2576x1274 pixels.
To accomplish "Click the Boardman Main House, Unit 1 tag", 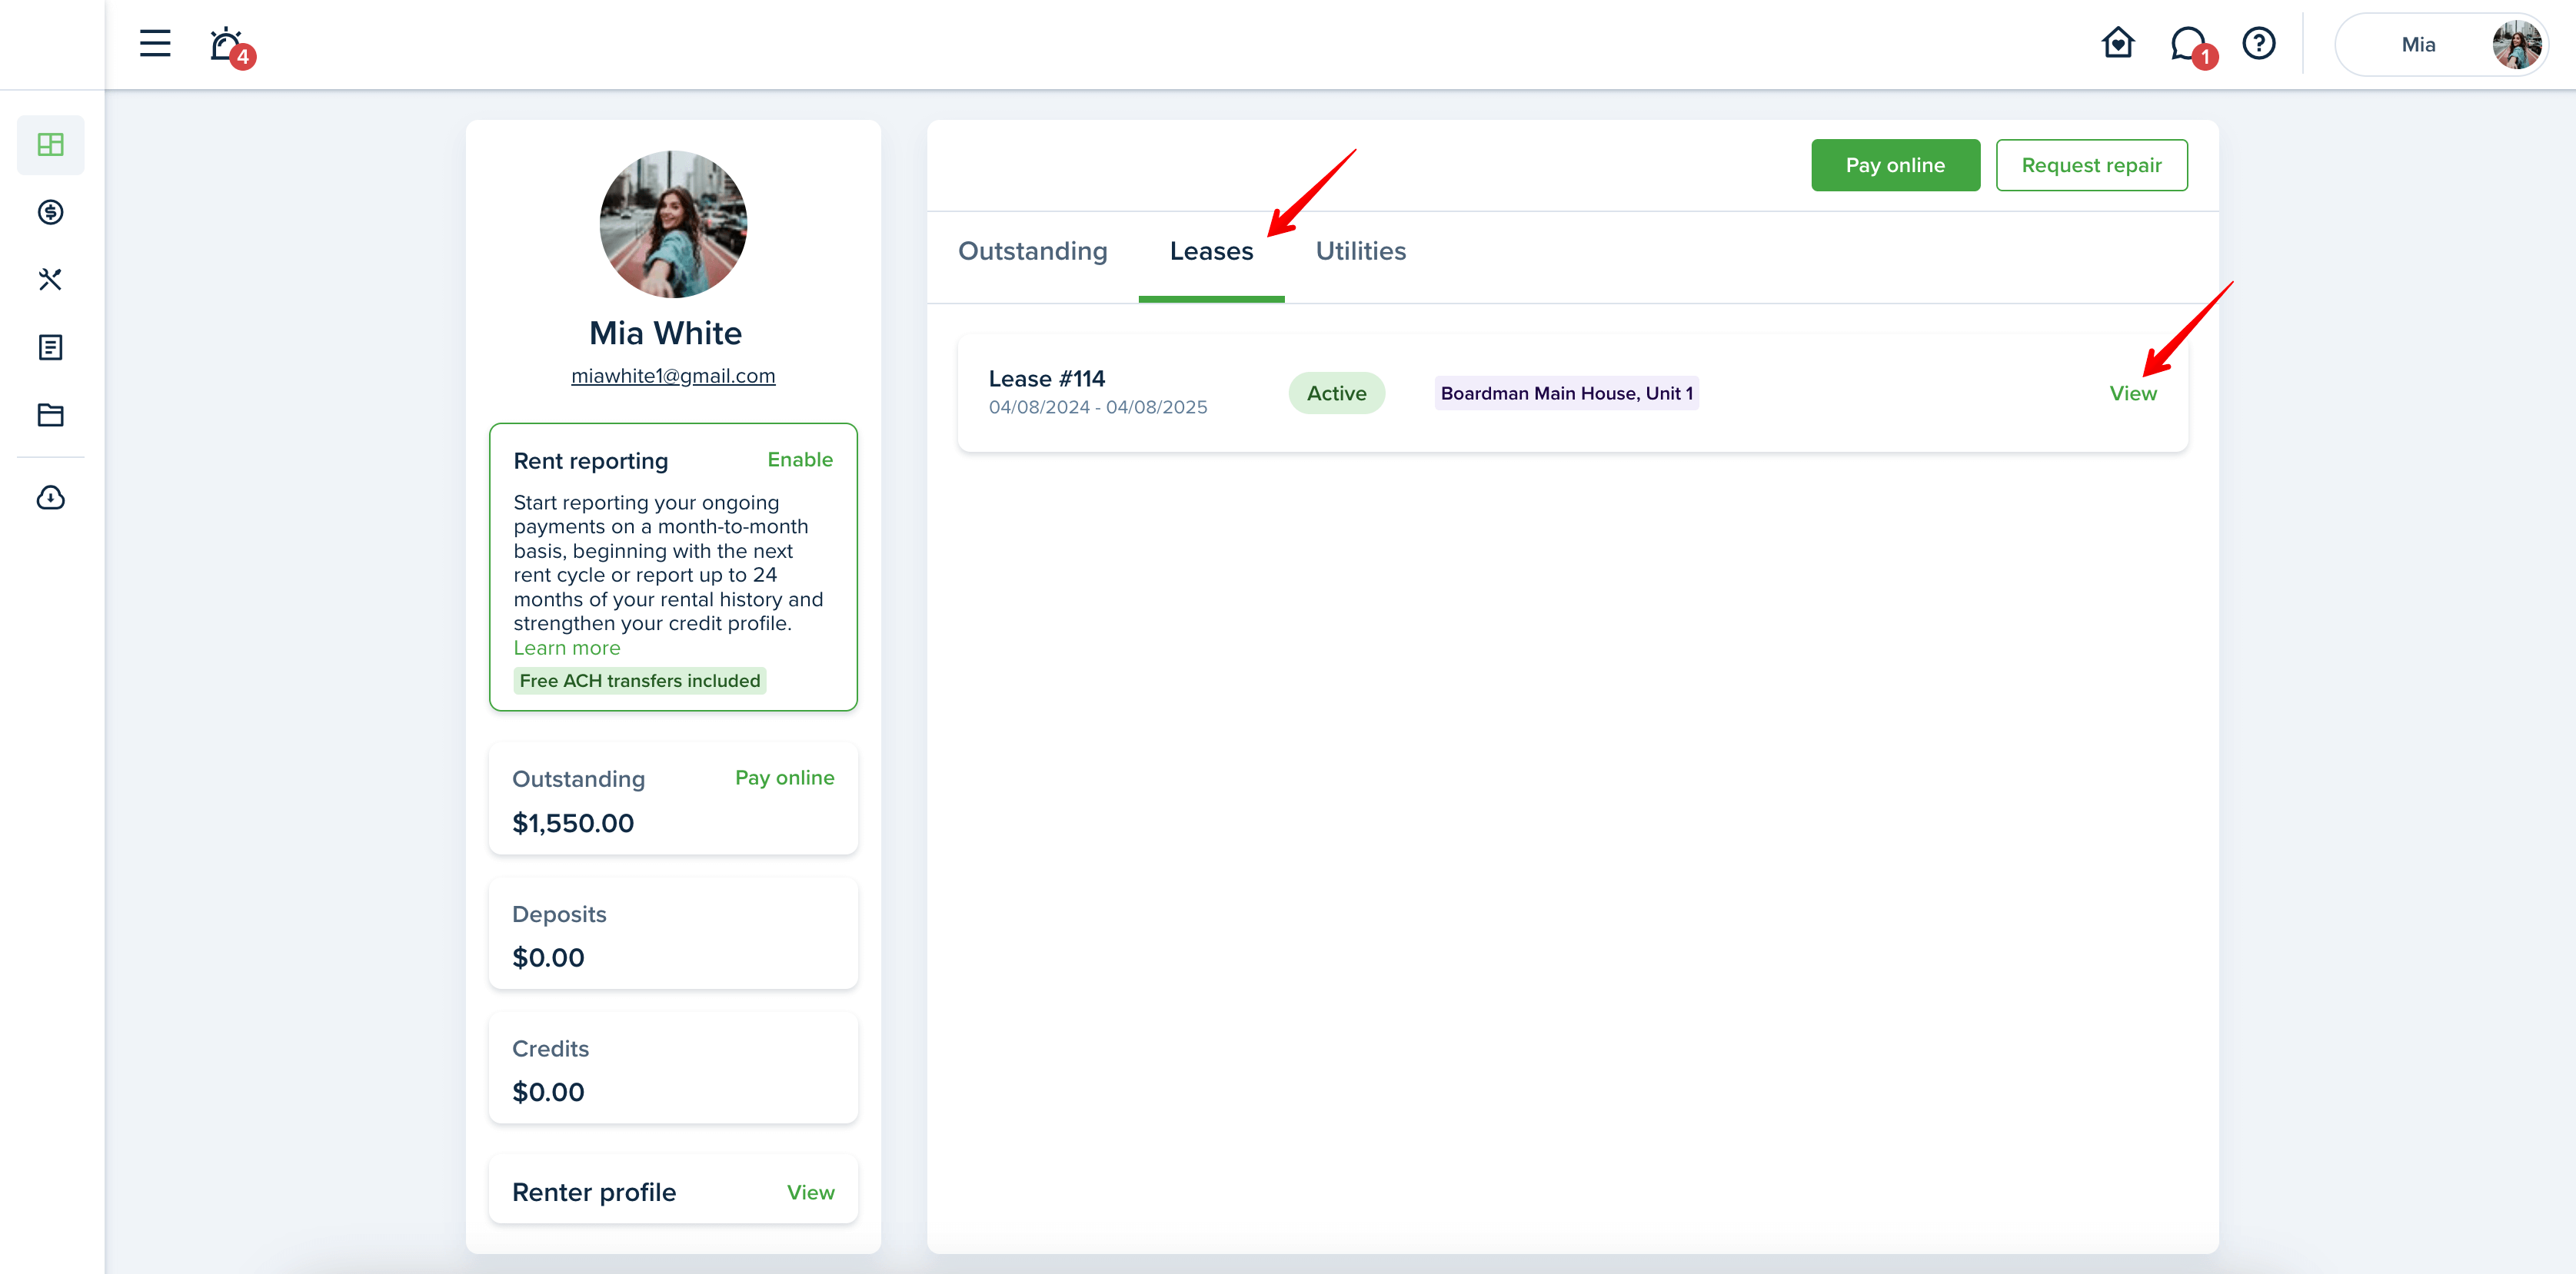I will coord(1566,393).
